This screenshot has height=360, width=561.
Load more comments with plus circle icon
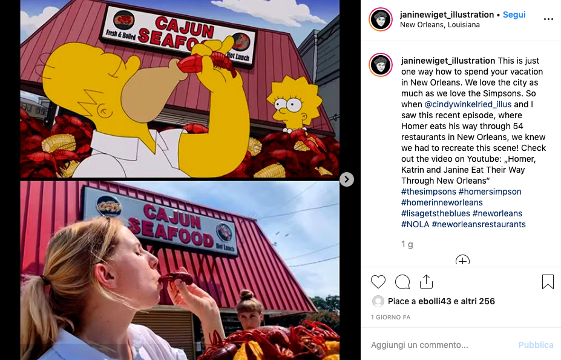462,260
